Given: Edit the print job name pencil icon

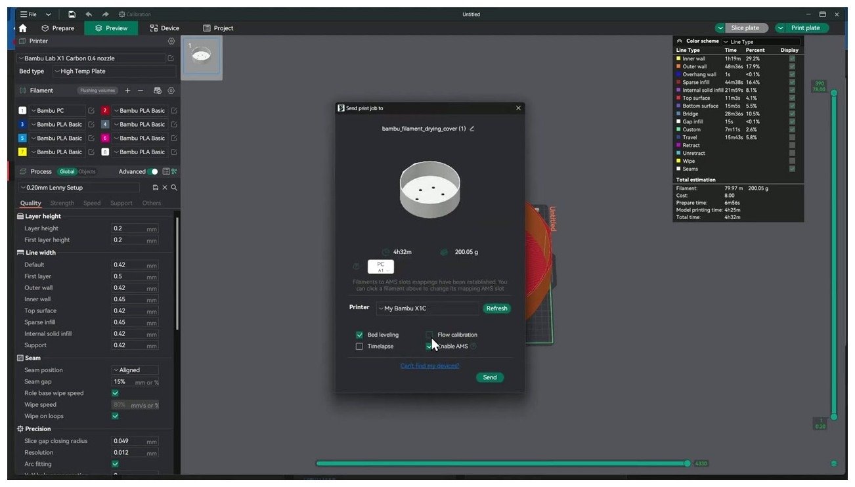Looking at the screenshot, I should pos(472,129).
